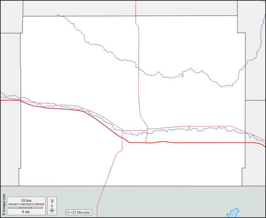Click the 6 mi scale bar
This screenshot has width=266, height=218.
click(26, 208)
